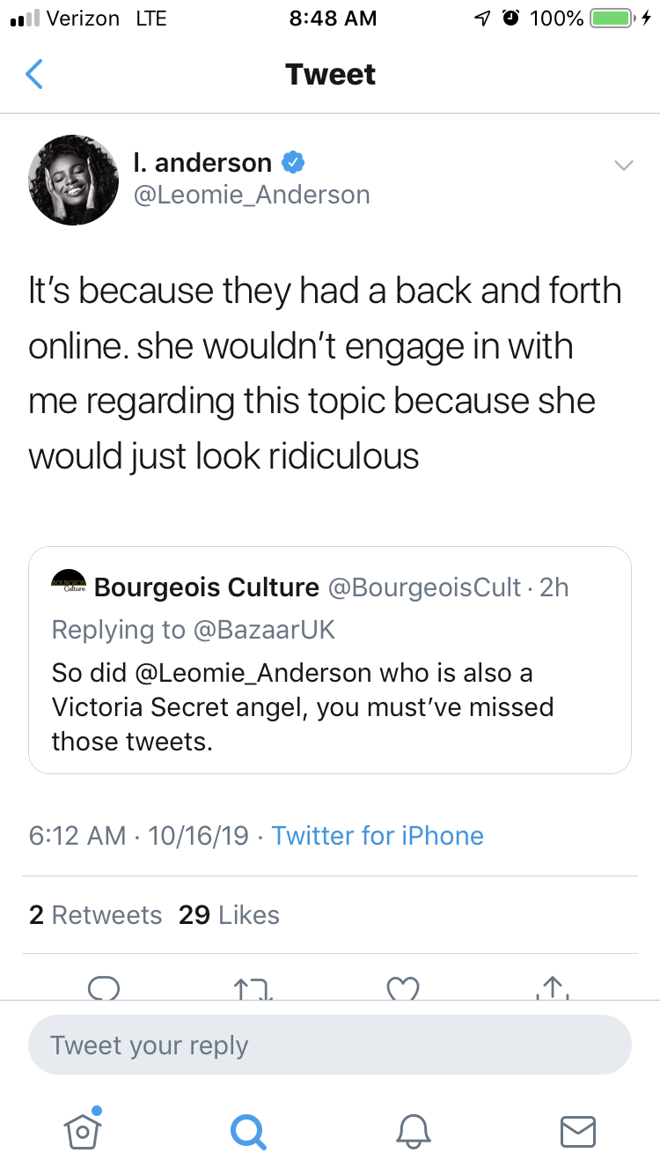Open the Home tab in bottom bar
Viewport: 660px width, 1175px height.
[x=83, y=1129]
